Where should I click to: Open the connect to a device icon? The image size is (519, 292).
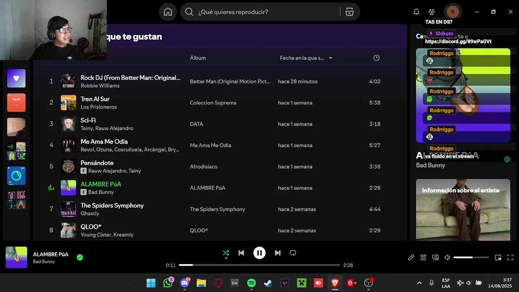[435, 258]
